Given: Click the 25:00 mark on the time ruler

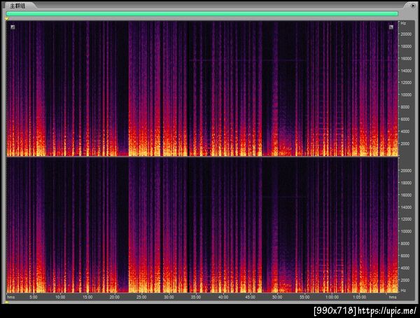Looking at the screenshot, I should pyautogui.click(x=141, y=297).
